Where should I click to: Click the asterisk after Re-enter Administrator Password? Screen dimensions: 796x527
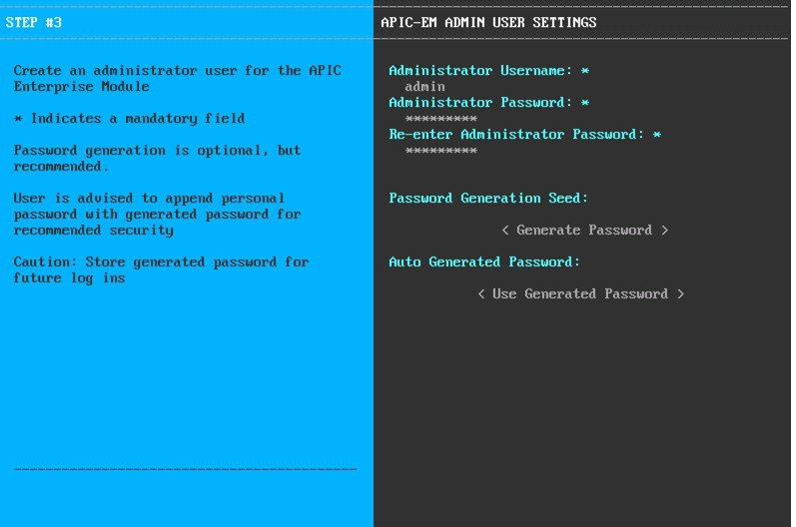(657, 135)
